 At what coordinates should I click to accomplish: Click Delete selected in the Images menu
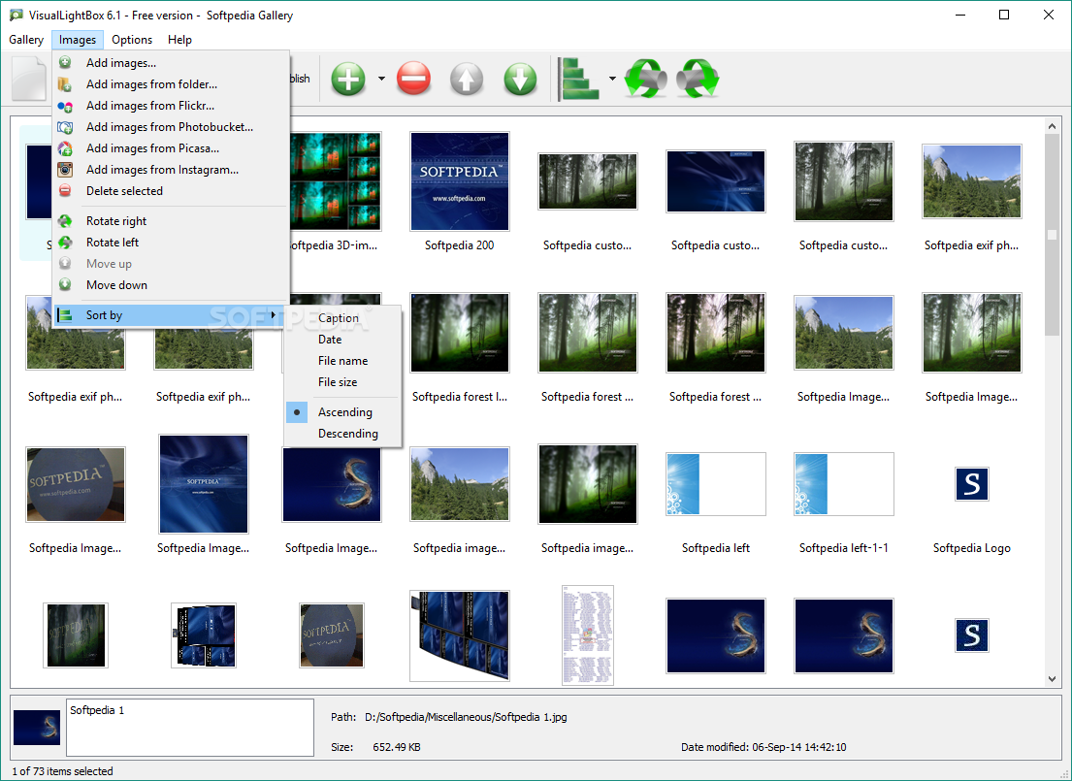171,191
